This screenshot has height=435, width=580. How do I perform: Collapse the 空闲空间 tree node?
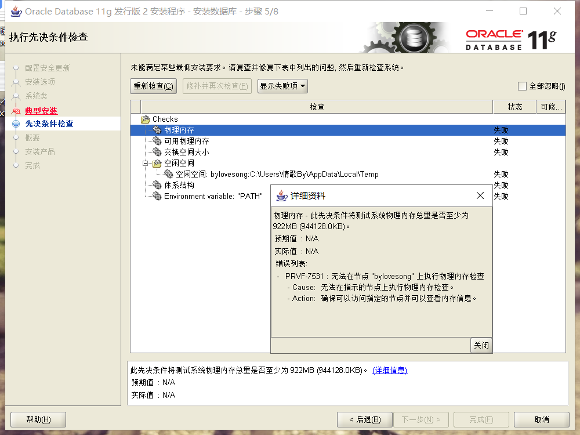(146, 163)
